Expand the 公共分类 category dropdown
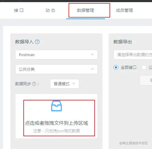Screen dimensions: 152x149 tap(56, 69)
